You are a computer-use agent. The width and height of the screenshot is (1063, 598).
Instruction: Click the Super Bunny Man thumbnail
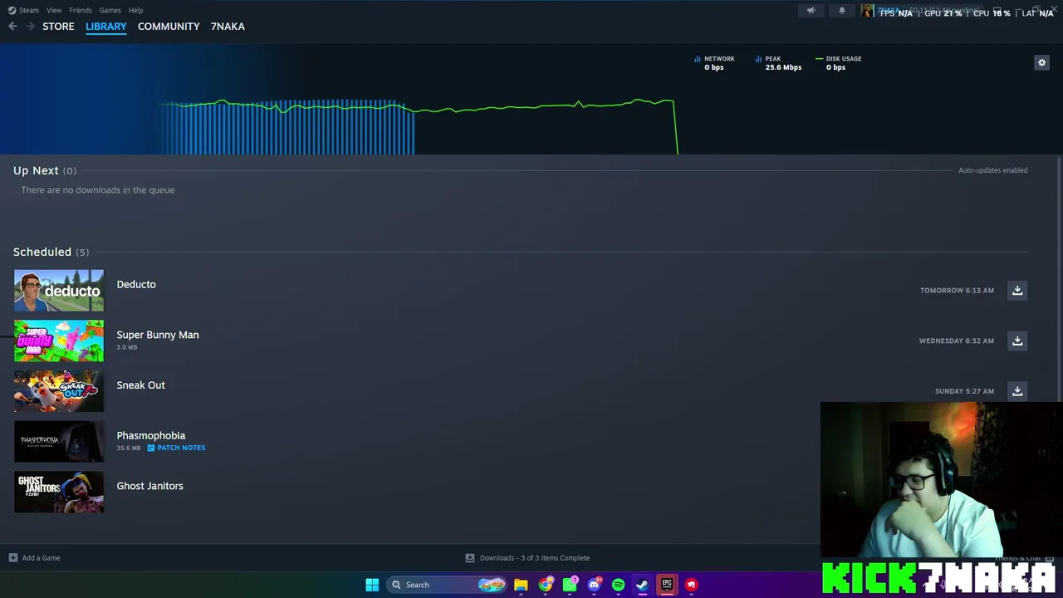[x=59, y=341]
